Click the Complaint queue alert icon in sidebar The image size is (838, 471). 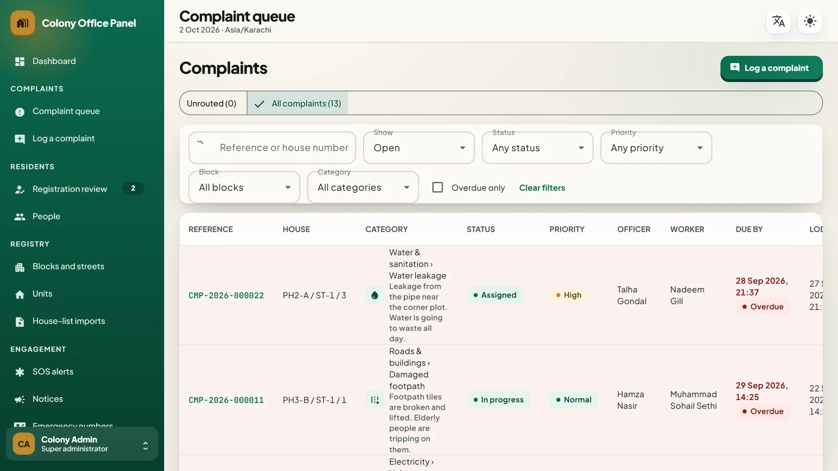click(x=20, y=111)
